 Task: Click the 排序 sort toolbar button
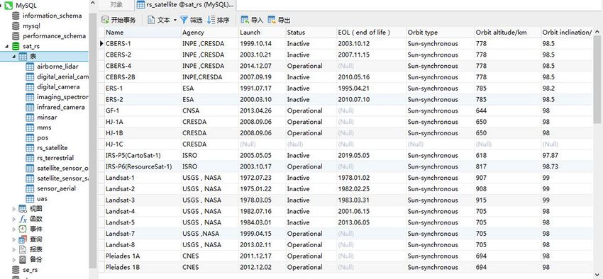point(218,20)
